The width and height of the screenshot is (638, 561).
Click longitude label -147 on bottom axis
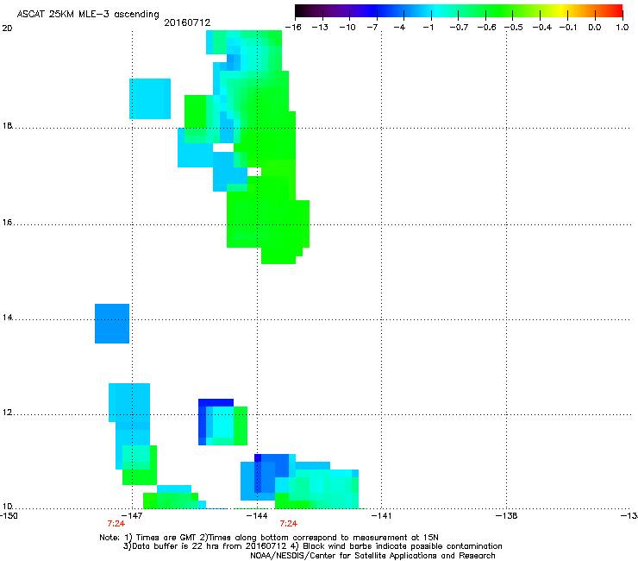132,516
